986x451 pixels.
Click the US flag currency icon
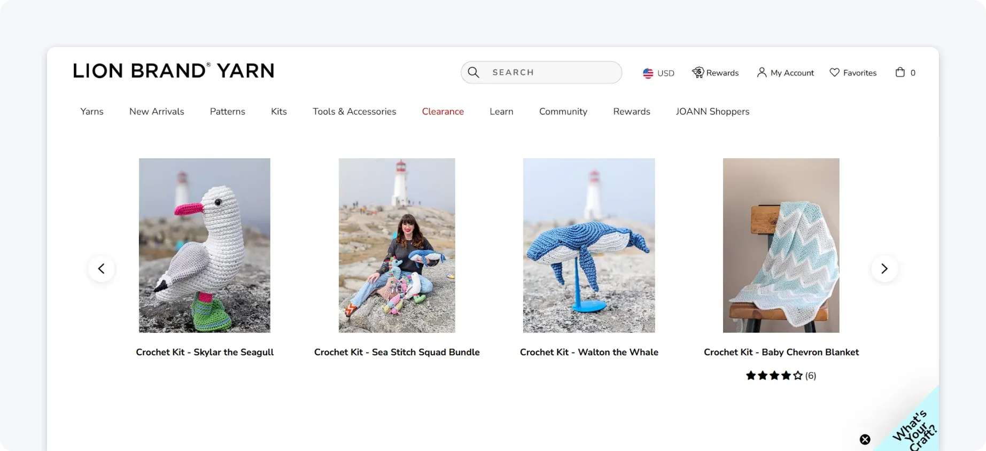pos(648,73)
